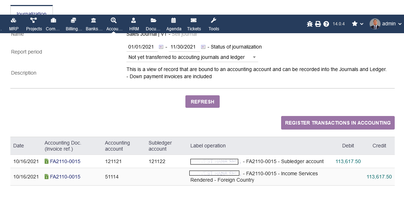
Task: Open the admin user dropdown menu
Action: point(385,24)
